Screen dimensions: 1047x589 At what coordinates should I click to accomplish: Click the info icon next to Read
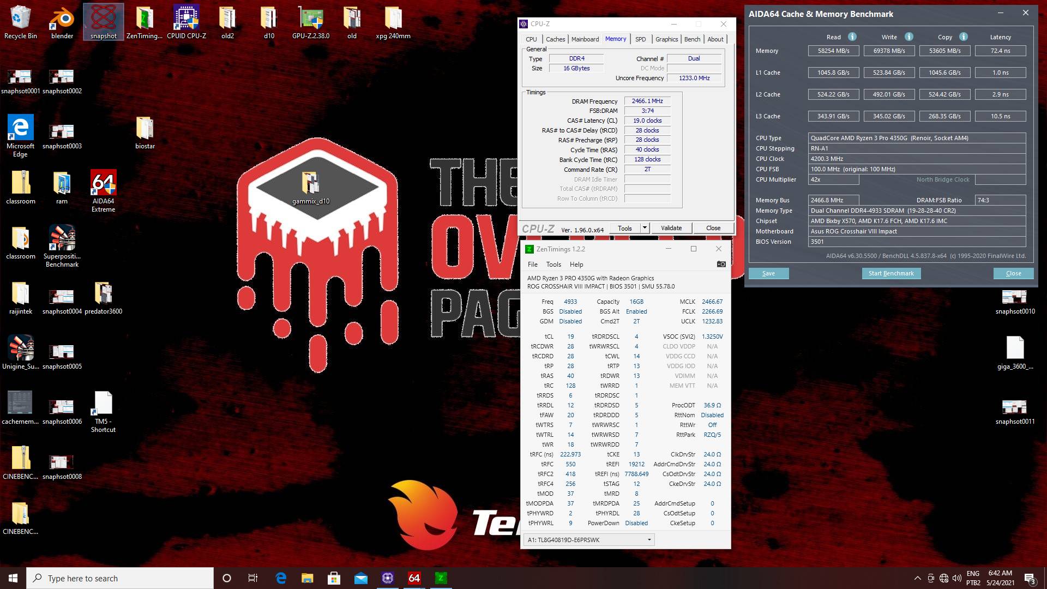(852, 37)
